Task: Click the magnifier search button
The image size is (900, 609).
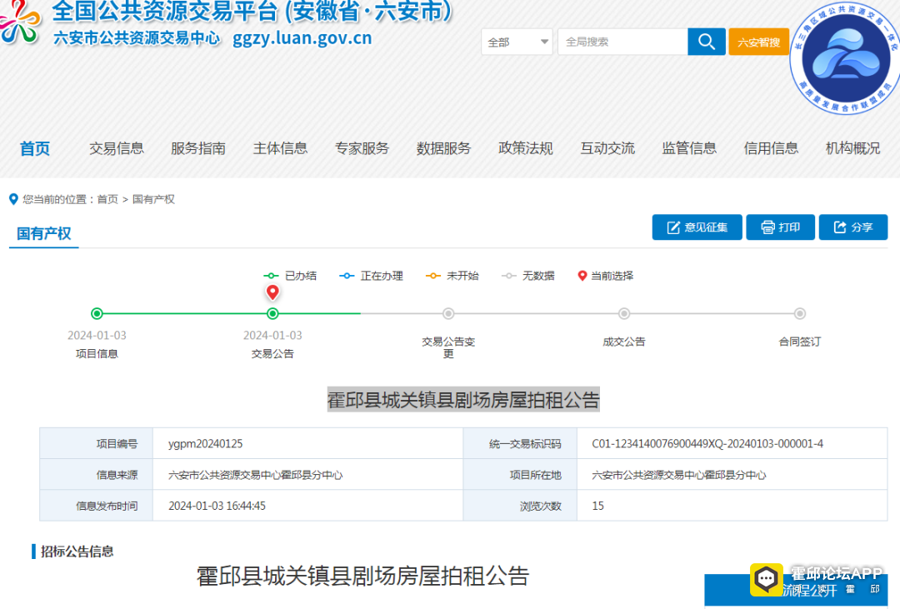Action: pos(706,42)
